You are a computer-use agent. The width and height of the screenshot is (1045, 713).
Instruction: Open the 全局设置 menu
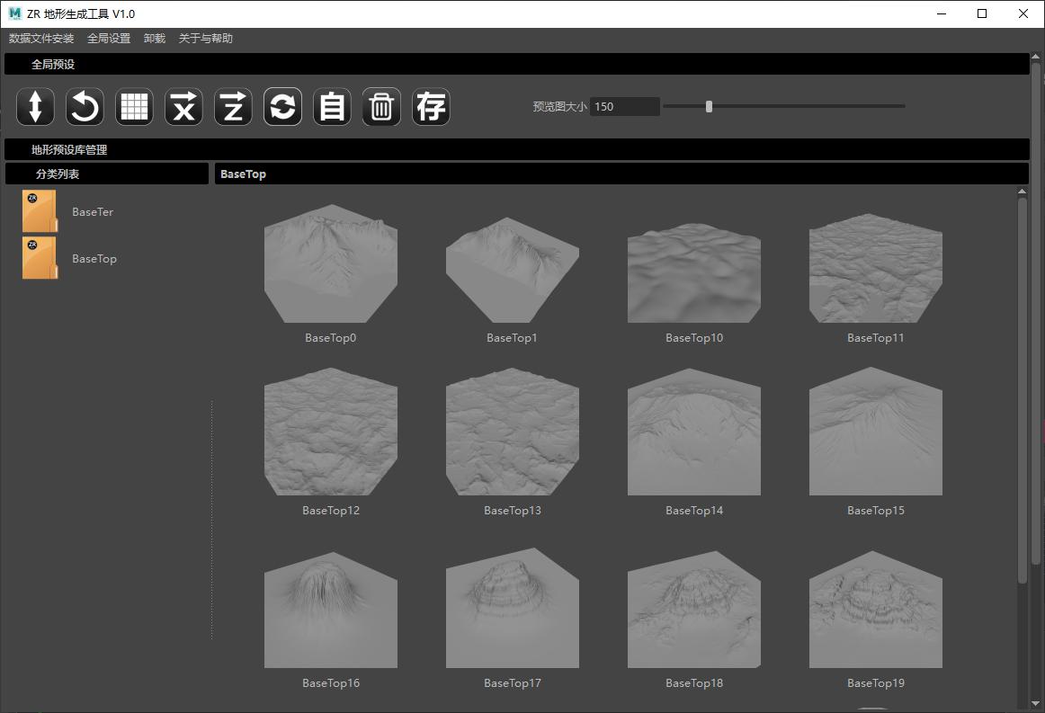pos(109,39)
